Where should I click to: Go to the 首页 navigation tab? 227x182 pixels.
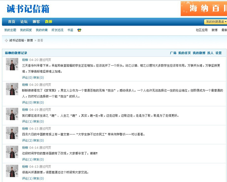(x=12, y=22)
